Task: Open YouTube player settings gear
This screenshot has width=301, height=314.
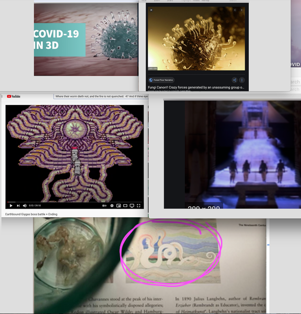Action: coord(112,206)
